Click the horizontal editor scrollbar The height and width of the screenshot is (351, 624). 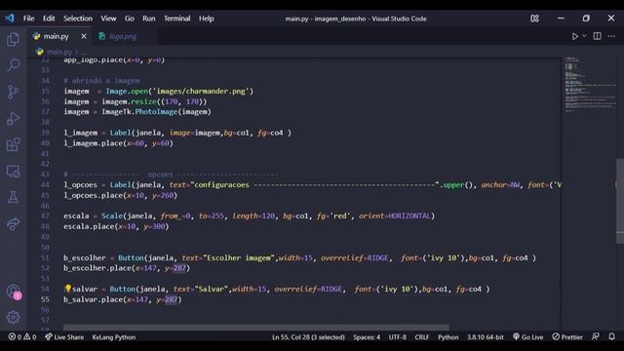[256, 328]
